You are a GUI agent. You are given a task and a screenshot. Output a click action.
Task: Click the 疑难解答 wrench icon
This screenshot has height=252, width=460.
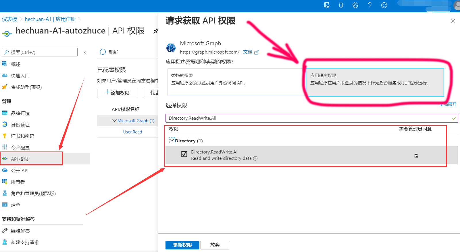(x=5, y=231)
